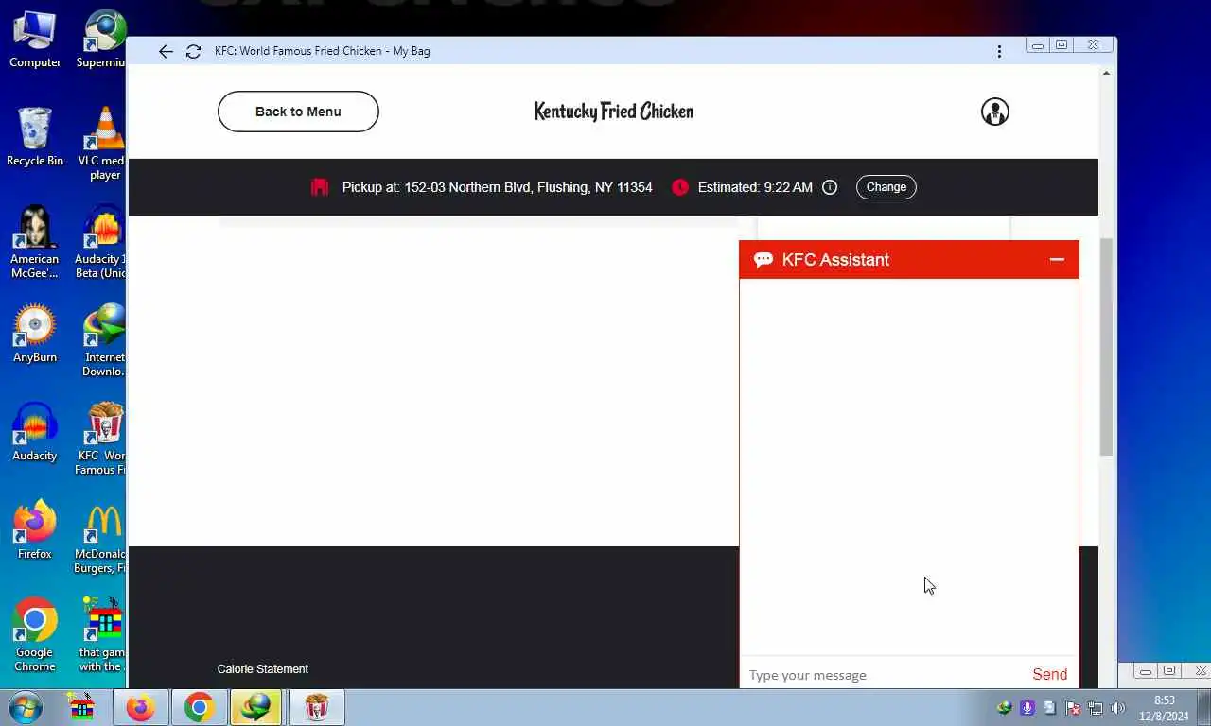Click the page vertical scrollbar thumb
1211x726 pixels.
(1106, 347)
